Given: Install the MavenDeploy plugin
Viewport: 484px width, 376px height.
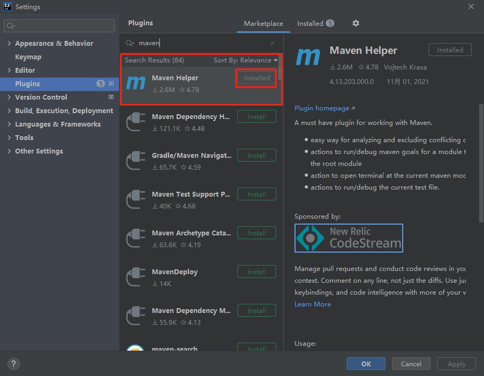Looking at the screenshot, I should click(x=256, y=272).
